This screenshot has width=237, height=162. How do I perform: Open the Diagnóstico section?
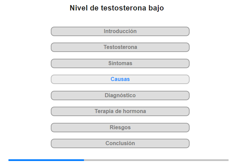pyautogui.click(x=120, y=96)
